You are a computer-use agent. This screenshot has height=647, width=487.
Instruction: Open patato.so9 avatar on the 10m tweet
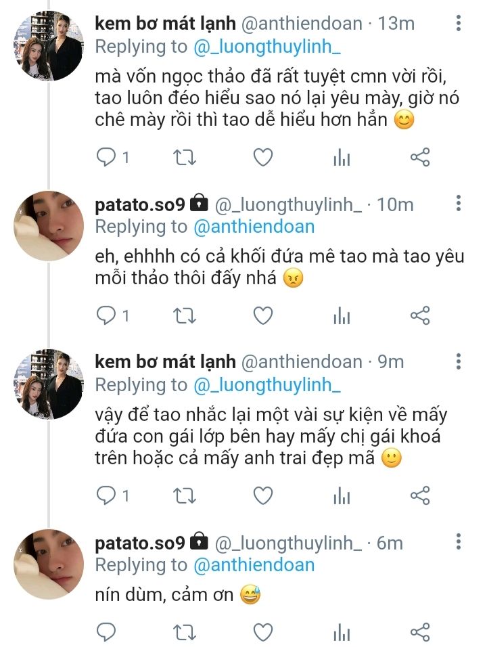tap(49, 226)
